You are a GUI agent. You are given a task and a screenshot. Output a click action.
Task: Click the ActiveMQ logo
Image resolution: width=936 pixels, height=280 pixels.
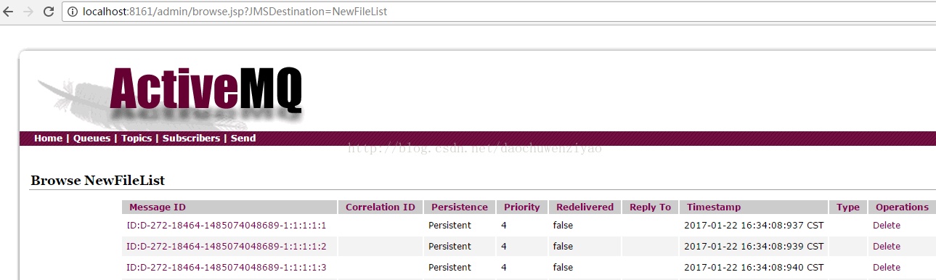[x=205, y=90]
